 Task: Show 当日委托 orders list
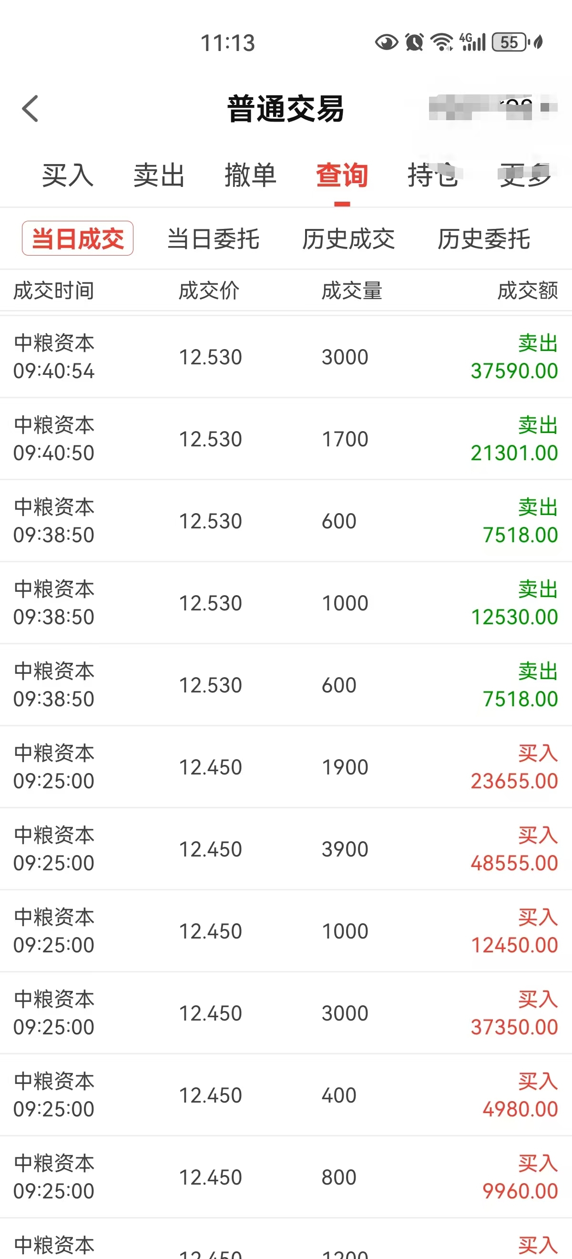click(x=213, y=239)
